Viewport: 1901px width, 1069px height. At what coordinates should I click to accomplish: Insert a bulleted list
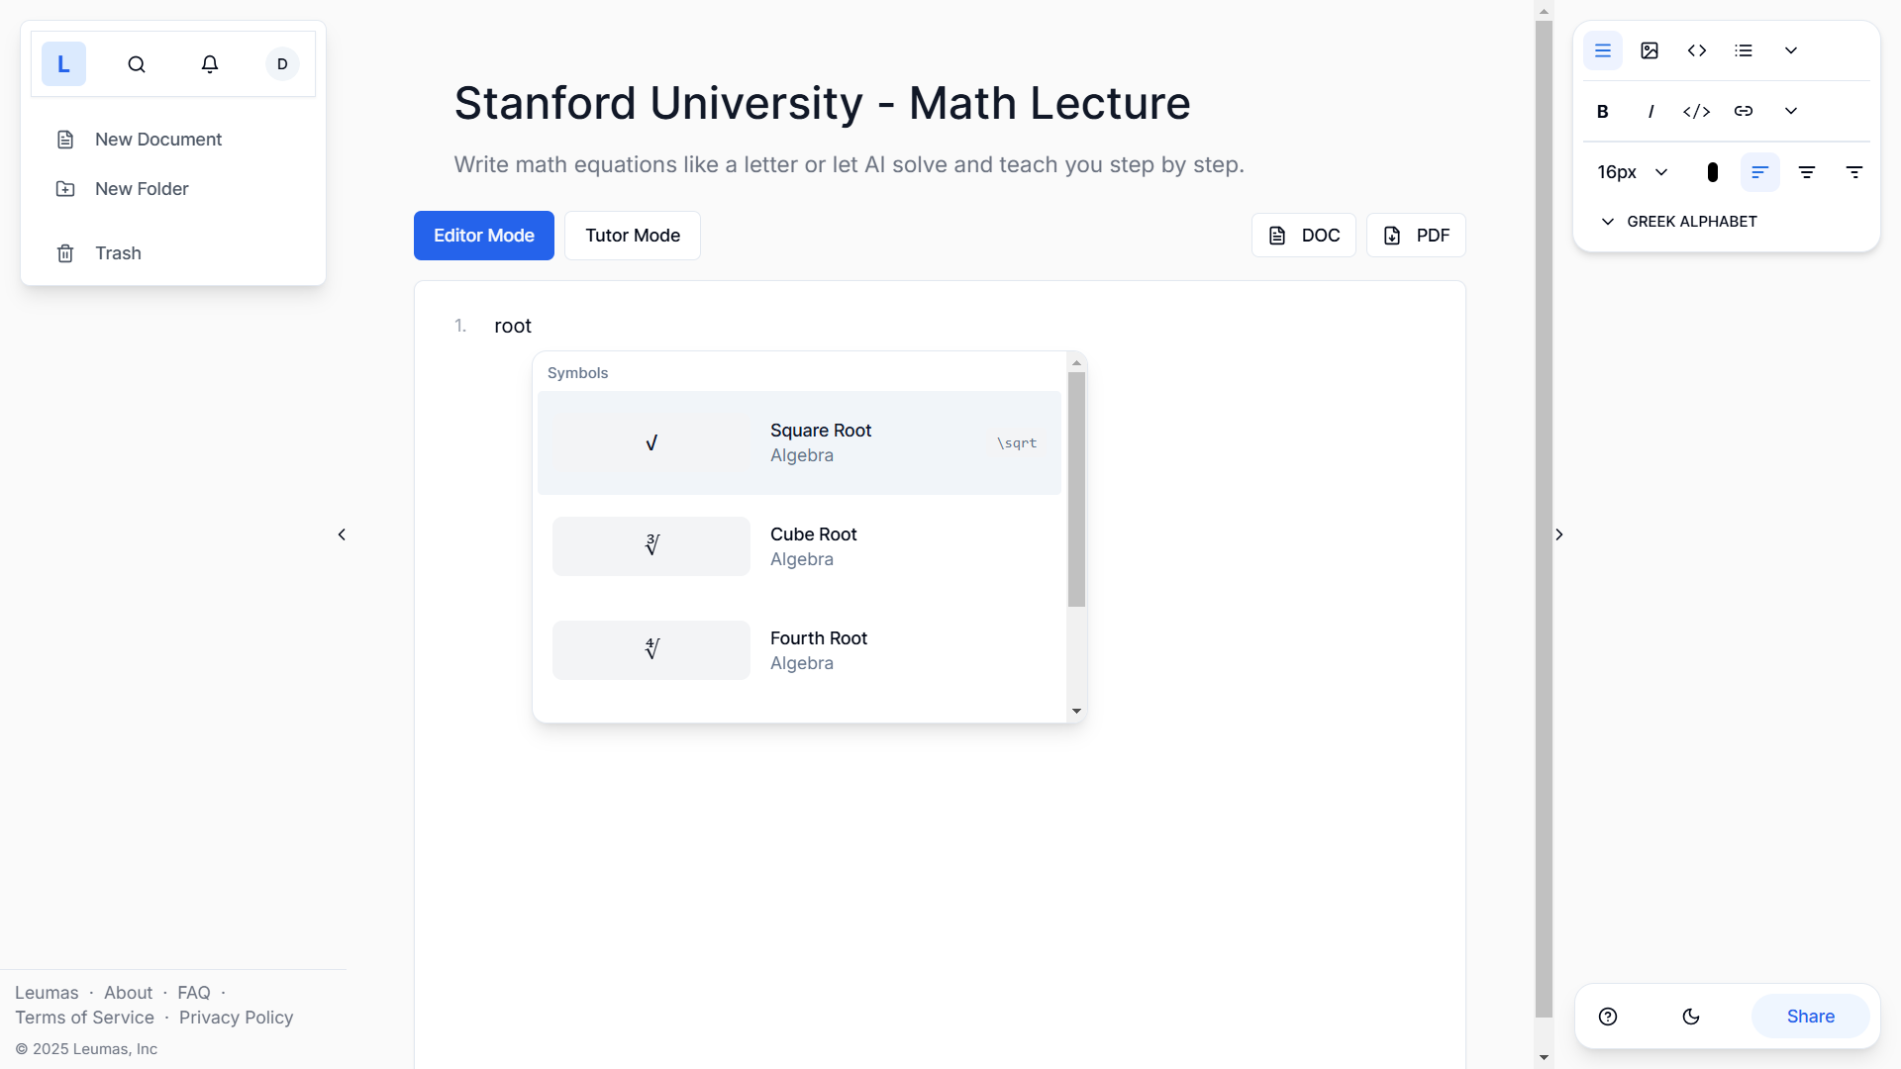tap(1744, 50)
